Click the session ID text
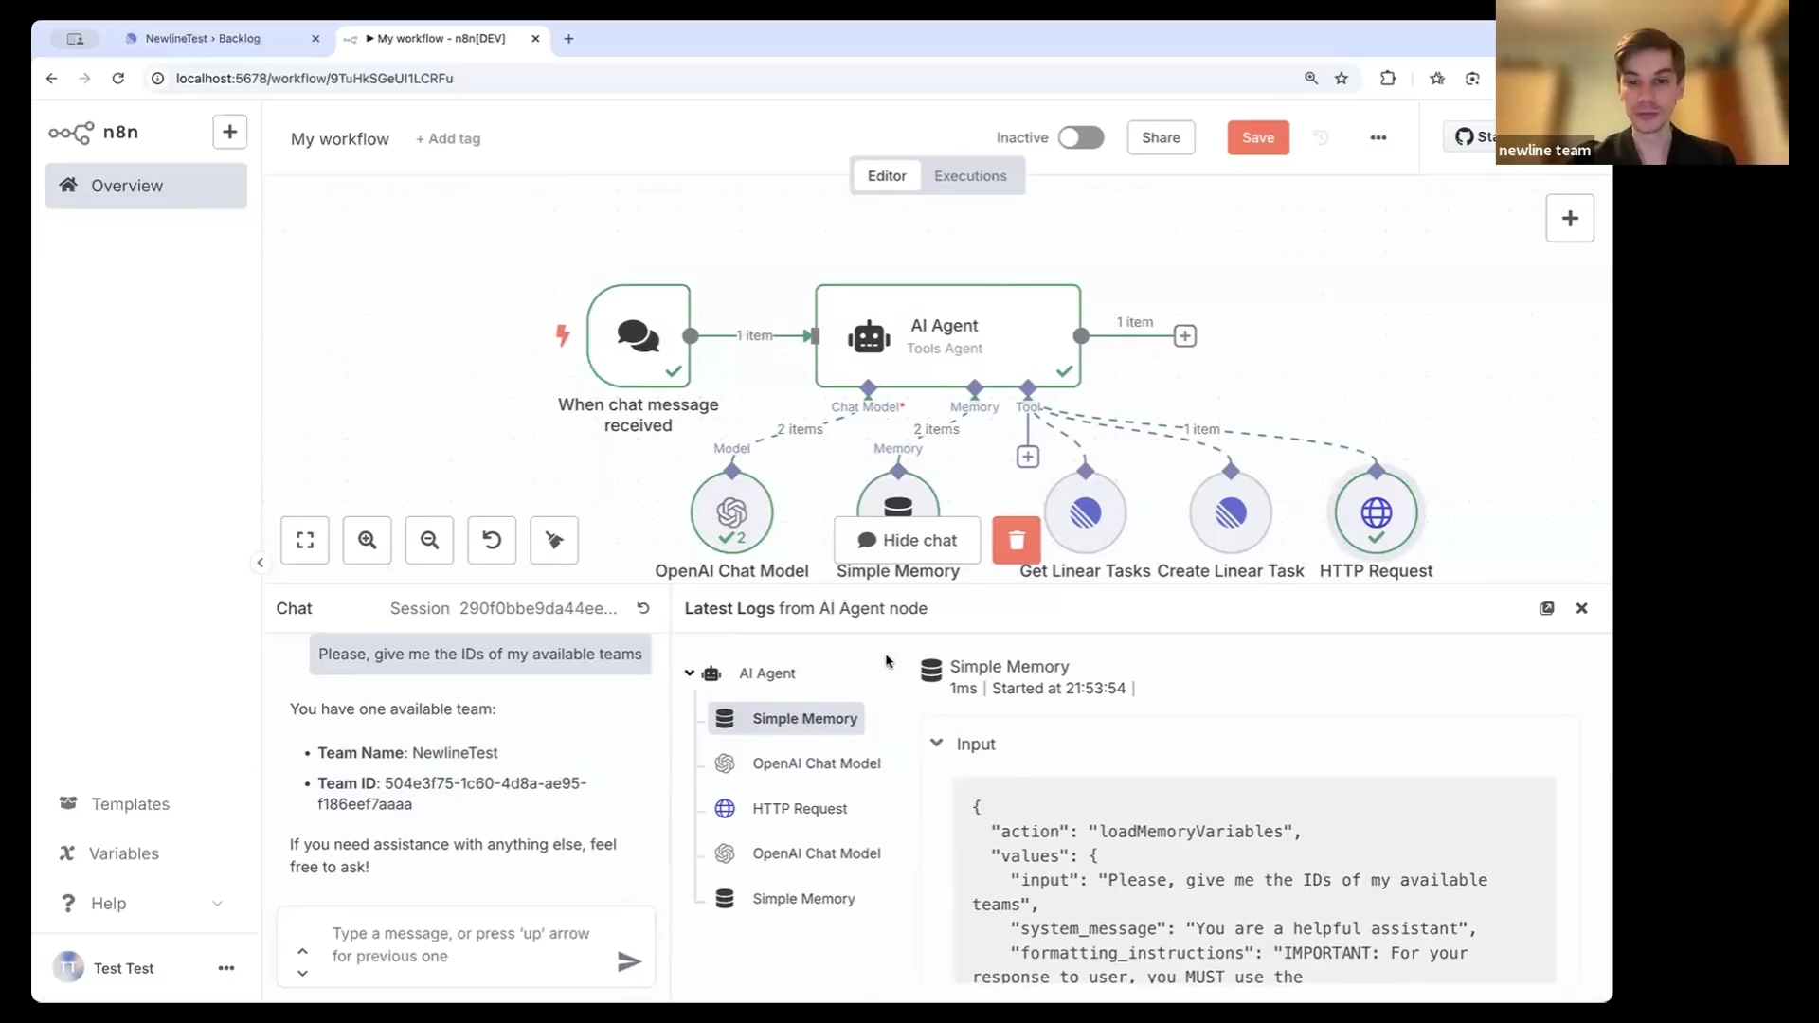 [x=538, y=608]
